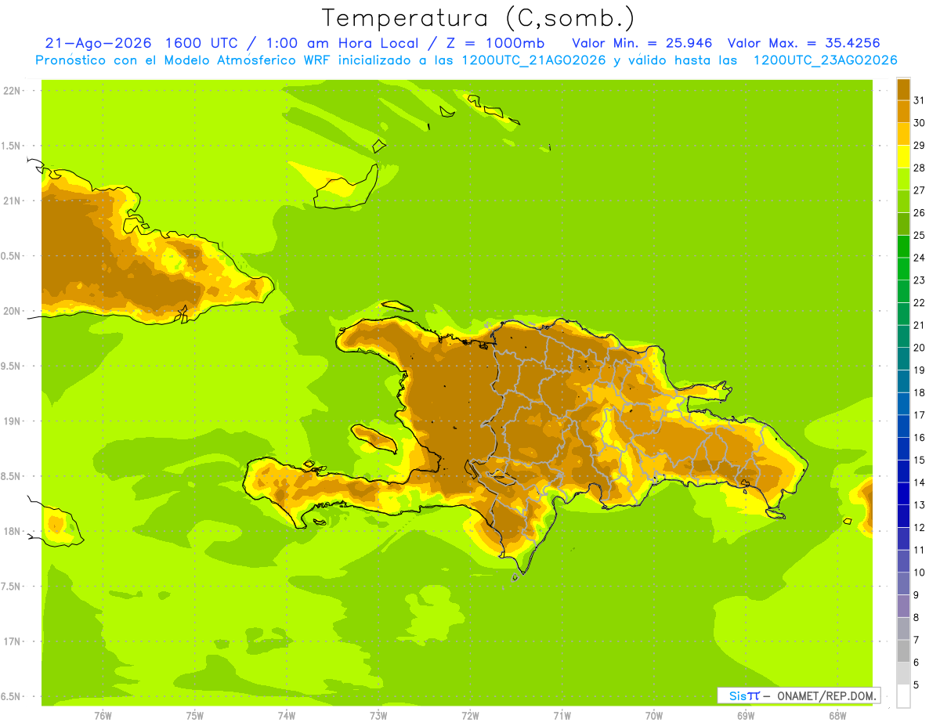Click the '74W' longitude label
This screenshot has width=940, height=726.
click(286, 715)
